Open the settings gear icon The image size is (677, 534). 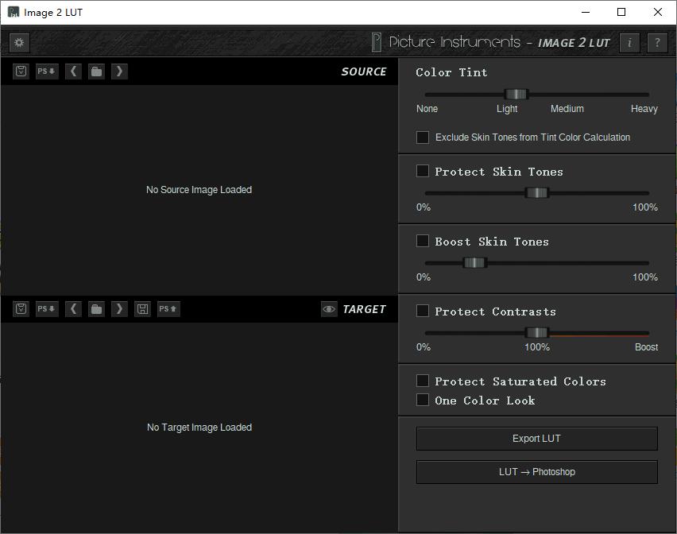tap(19, 43)
